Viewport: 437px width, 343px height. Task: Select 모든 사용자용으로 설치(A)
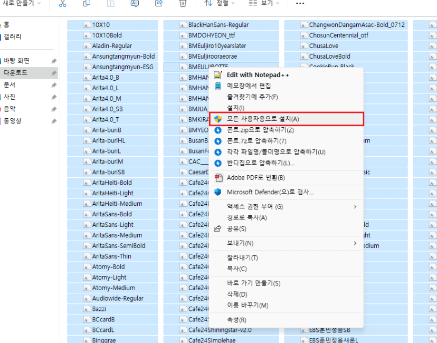coord(287,119)
